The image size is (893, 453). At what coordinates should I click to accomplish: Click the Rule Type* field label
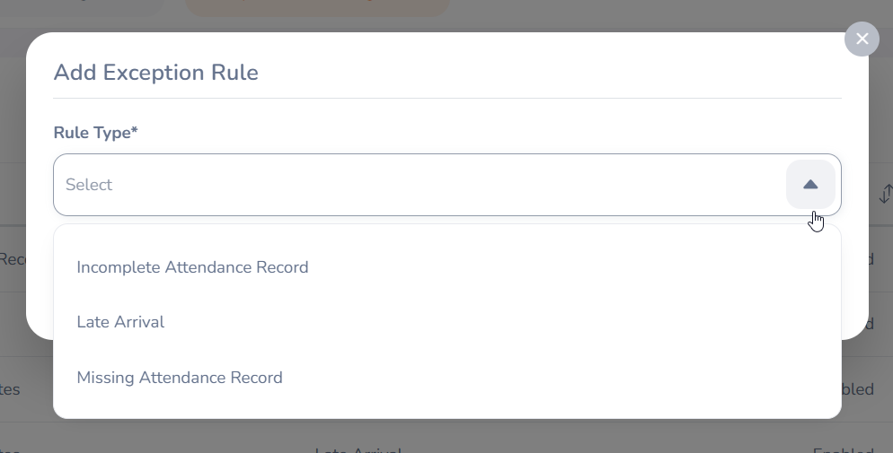[95, 133]
